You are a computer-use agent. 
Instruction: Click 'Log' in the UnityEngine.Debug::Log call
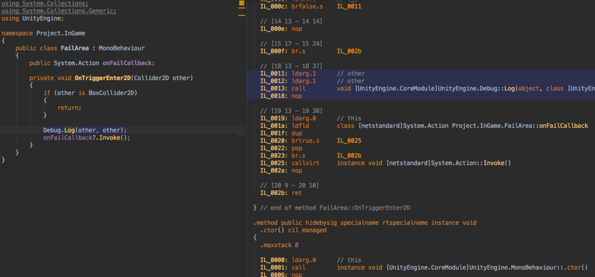pos(509,89)
